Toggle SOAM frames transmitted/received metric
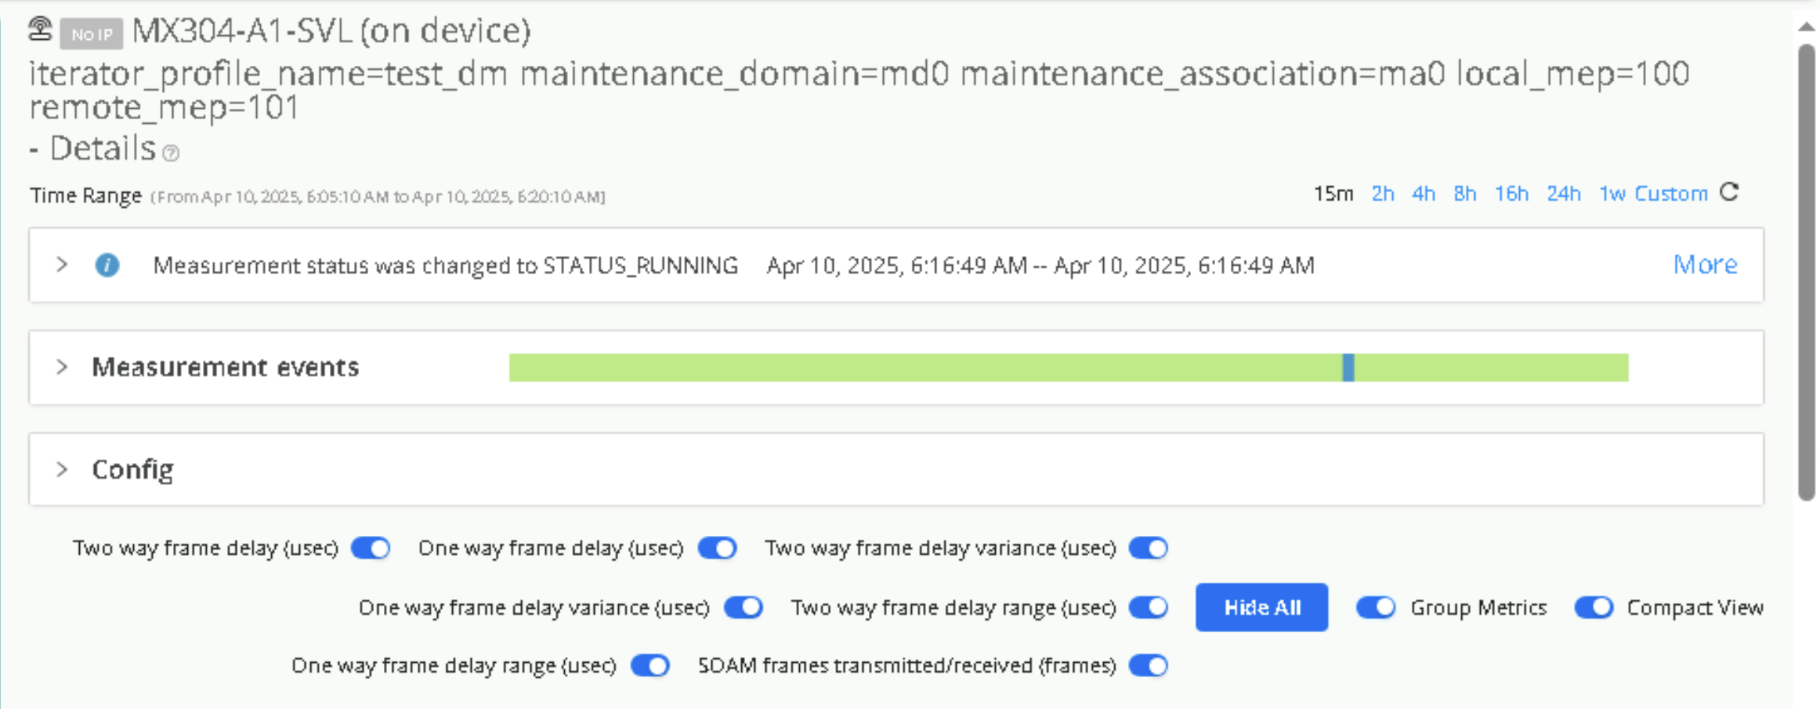The width and height of the screenshot is (1820, 709). [1148, 666]
